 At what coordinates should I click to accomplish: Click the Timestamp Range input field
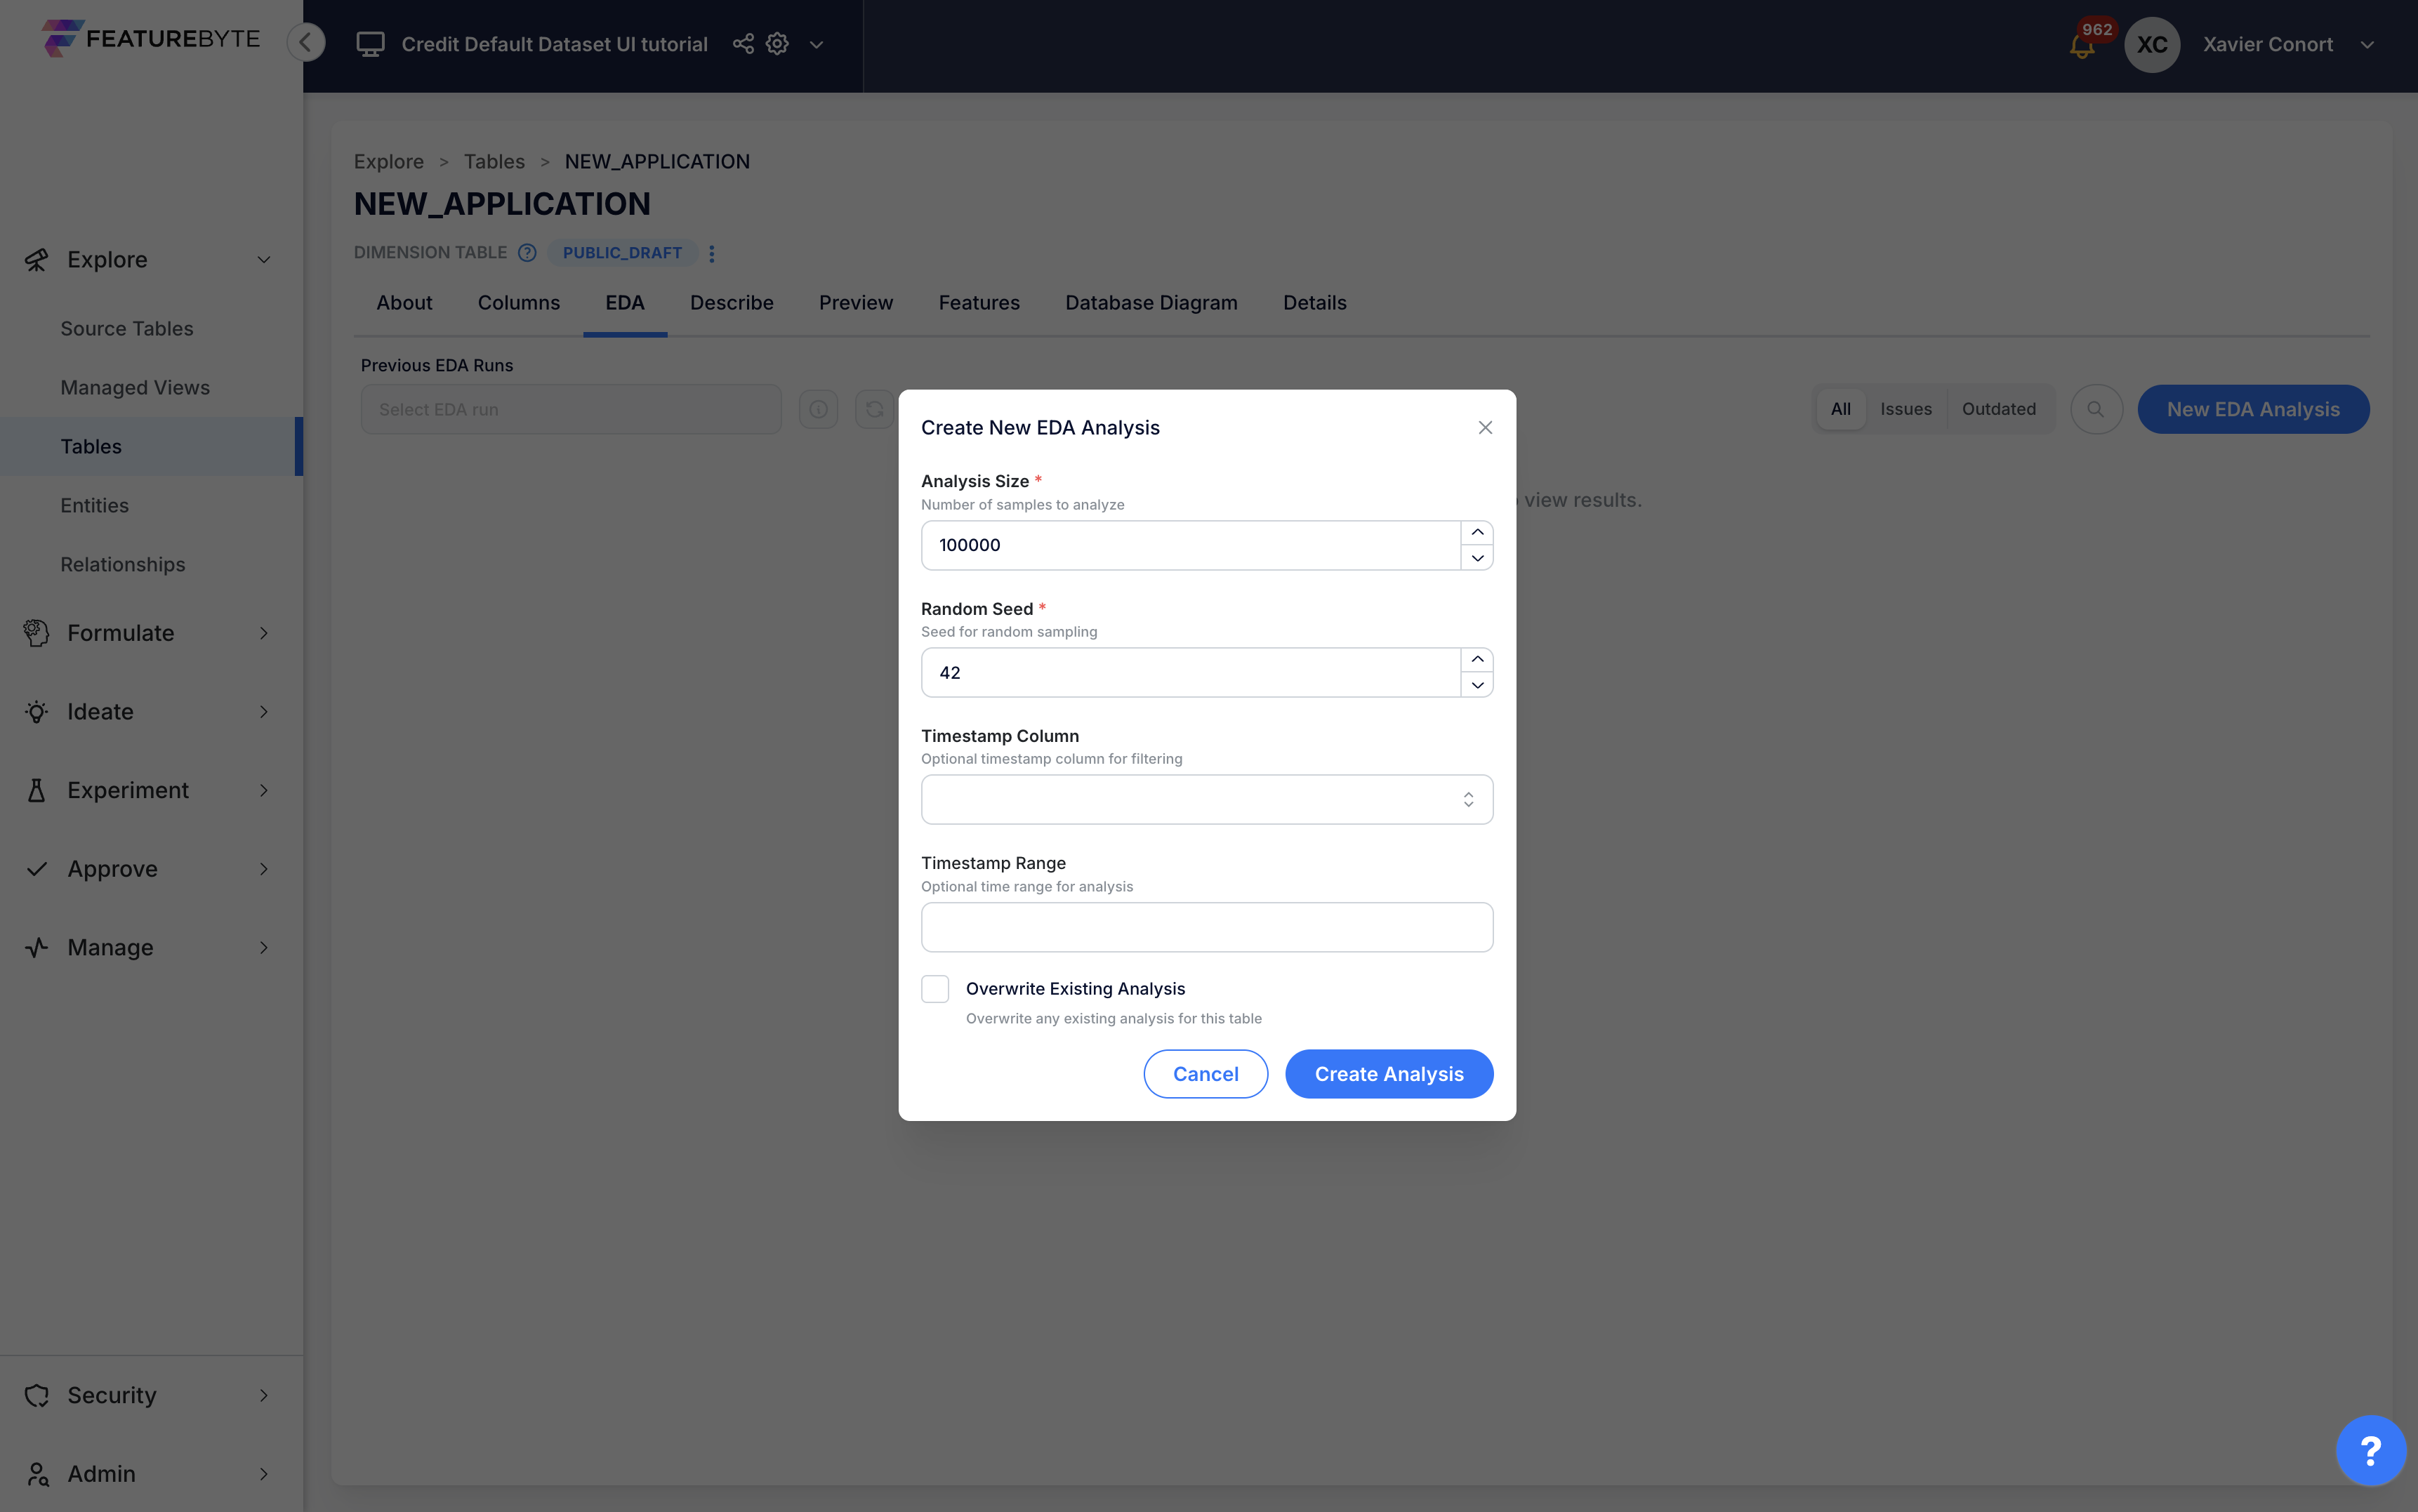pyautogui.click(x=1206, y=927)
